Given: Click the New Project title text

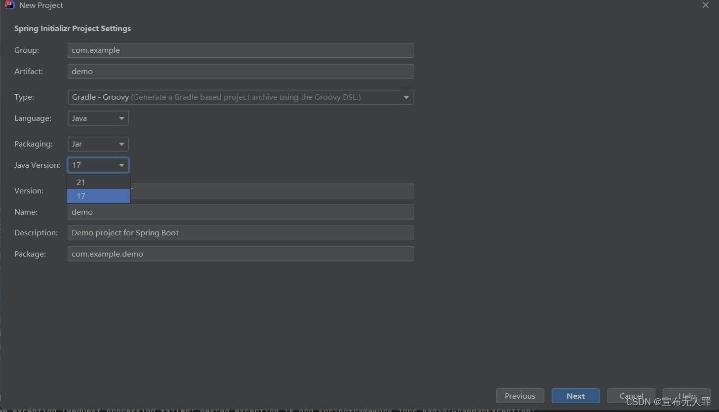Looking at the screenshot, I should pos(41,5).
